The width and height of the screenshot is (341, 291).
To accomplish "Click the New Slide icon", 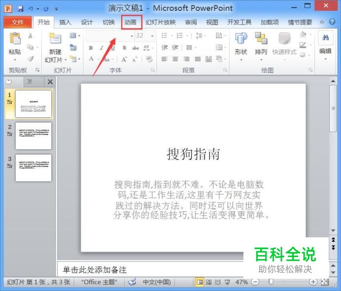I will pos(55,39).
